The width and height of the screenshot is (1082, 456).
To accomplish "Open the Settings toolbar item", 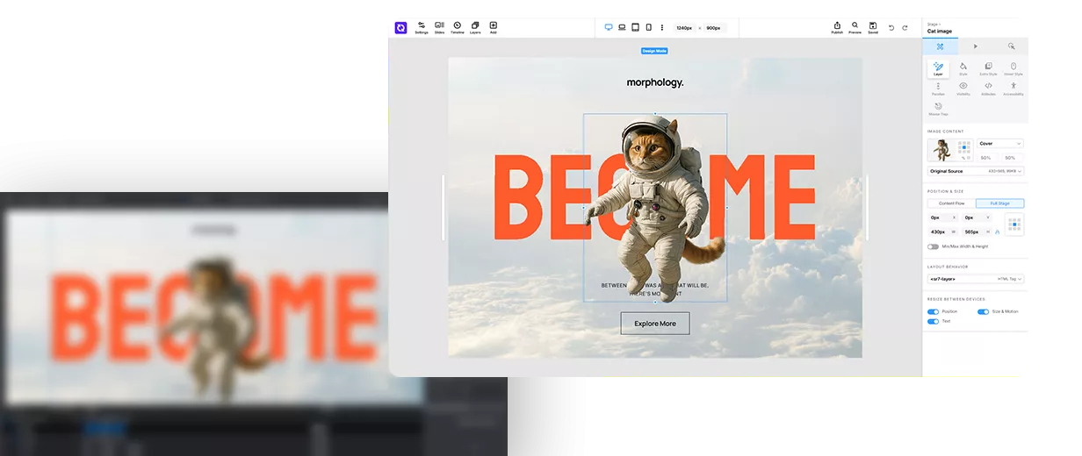I will click(422, 27).
